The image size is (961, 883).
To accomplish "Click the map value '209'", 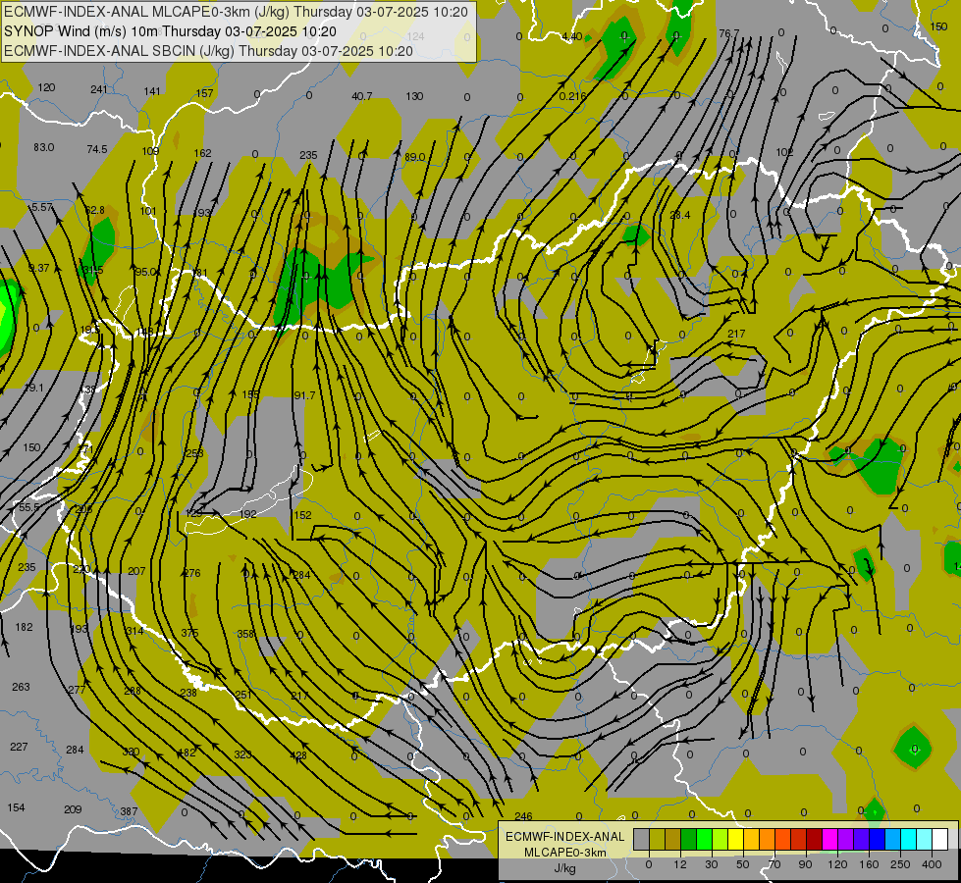I will (73, 809).
